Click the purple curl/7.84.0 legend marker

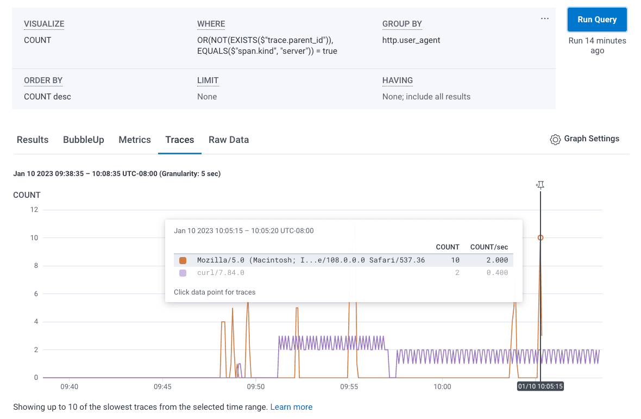(x=183, y=272)
